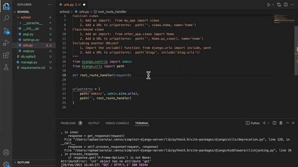The width and height of the screenshot is (298, 167).
Task: Open Explorer Views and More Actions ellipsis
Action: tap(50, 5)
